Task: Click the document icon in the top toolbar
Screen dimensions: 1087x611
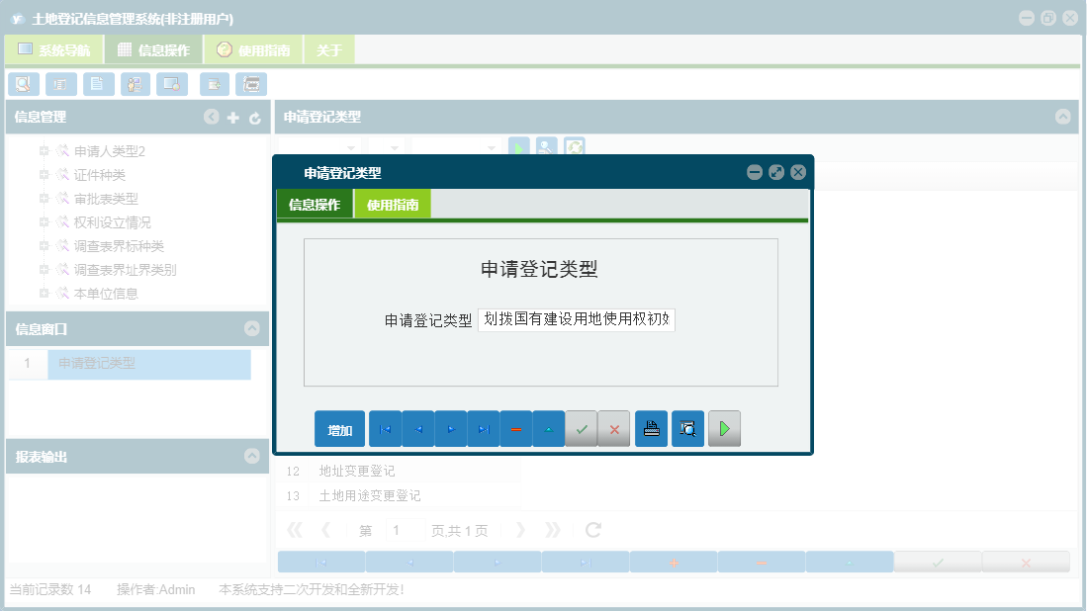Action: point(98,84)
